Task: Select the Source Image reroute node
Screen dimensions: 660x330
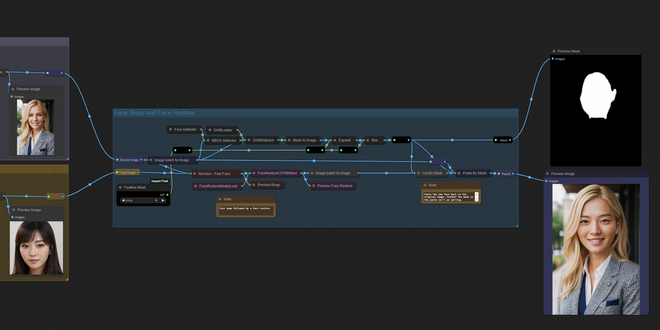Action: click(129, 160)
